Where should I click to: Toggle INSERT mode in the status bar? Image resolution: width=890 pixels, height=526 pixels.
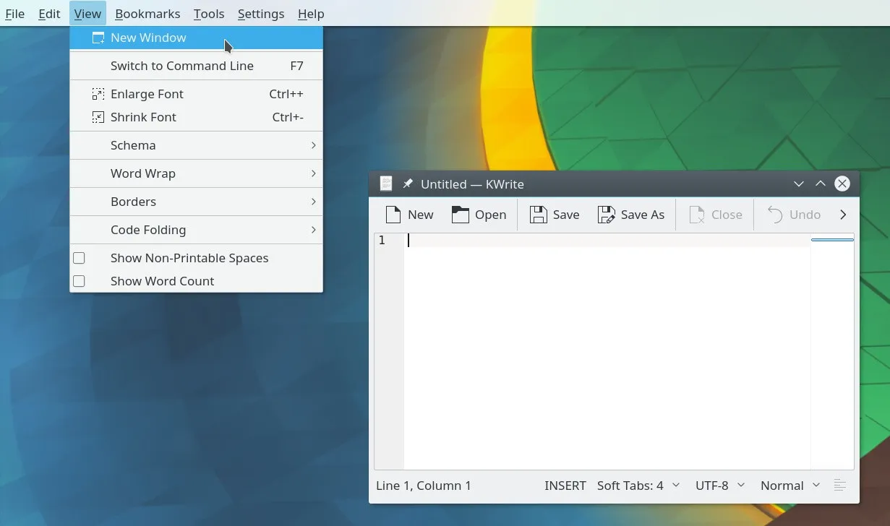click(x=565, y=486)
